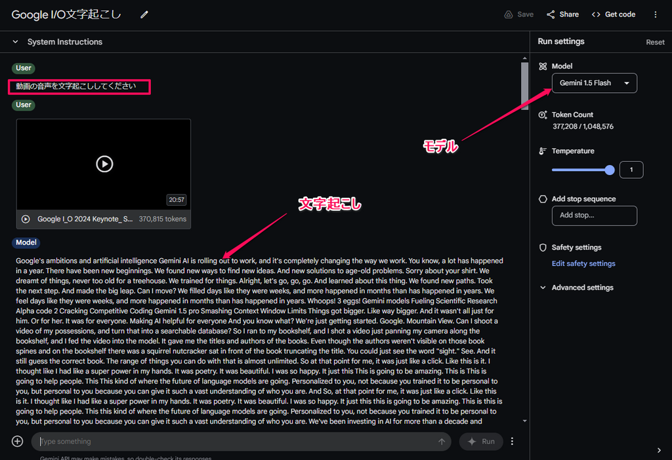Click the plus insert media icon
The height and width of the screenshot is (460, 672).
(18, 441)
